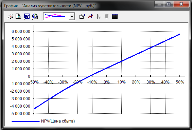Image resolution: width=192 pixels, height=130 pixels.
Task: Export the chart to a web page
Action: point(35,16)
